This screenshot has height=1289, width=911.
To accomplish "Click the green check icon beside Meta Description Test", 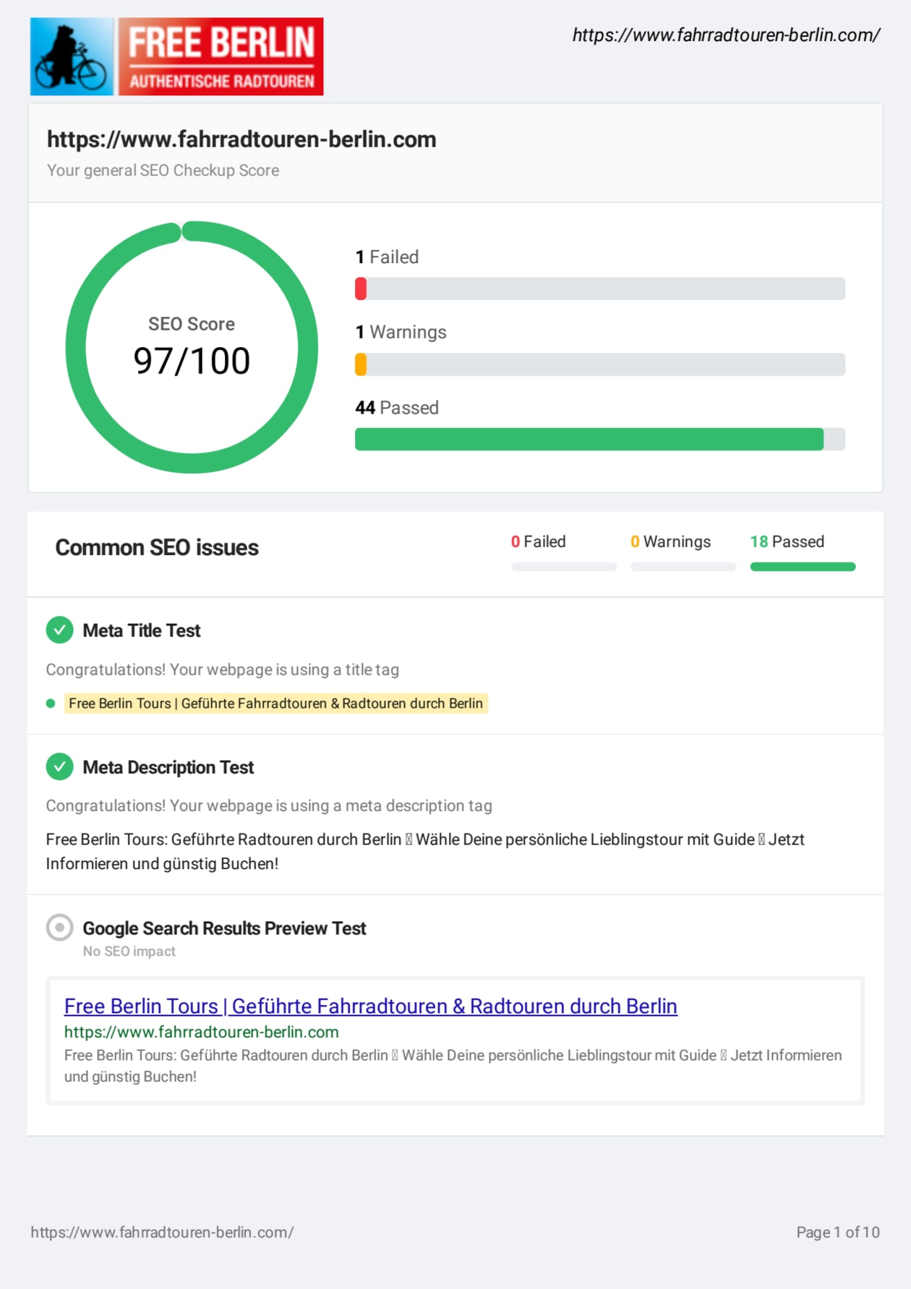I will (60, 767).
